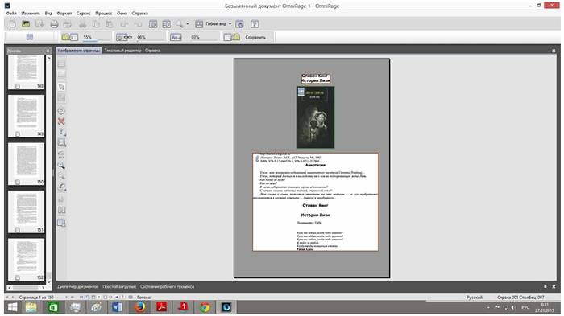This screenshot has width=564, height=316.
Task: Open the Процесс menu
Action: point(104,14)
